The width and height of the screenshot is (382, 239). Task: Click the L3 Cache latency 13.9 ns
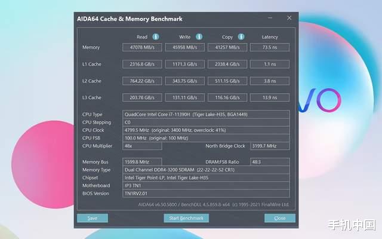[270, 97]
